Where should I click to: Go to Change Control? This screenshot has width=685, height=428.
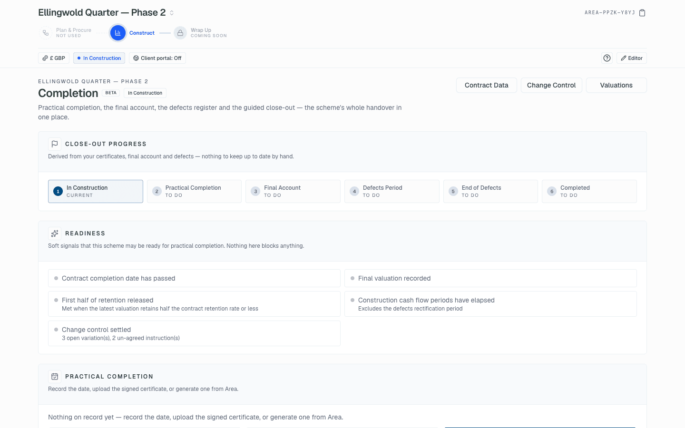551,85
